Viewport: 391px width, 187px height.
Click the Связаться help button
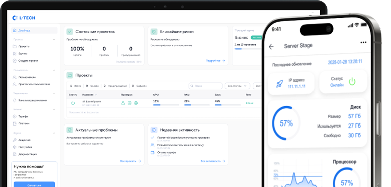click(x=34, y=185)
